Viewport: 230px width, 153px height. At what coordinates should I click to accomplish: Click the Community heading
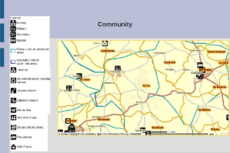115,24
